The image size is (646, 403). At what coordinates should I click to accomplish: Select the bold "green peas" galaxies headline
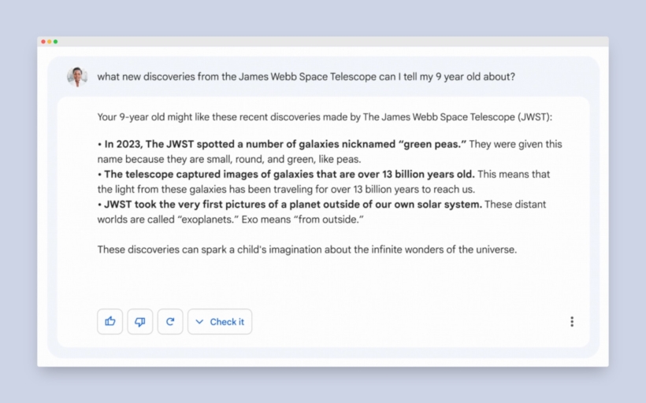tap(282, 144)
